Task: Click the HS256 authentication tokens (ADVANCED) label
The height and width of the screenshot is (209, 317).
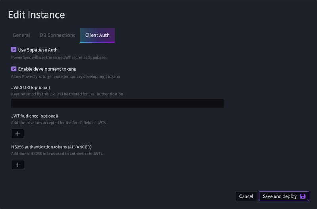Action: pyautogui.click(x=52, y=147)
